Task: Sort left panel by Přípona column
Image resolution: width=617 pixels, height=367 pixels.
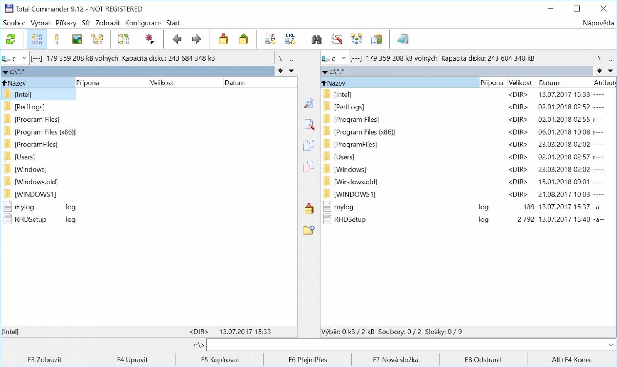Action: click(x=112, y=82)
